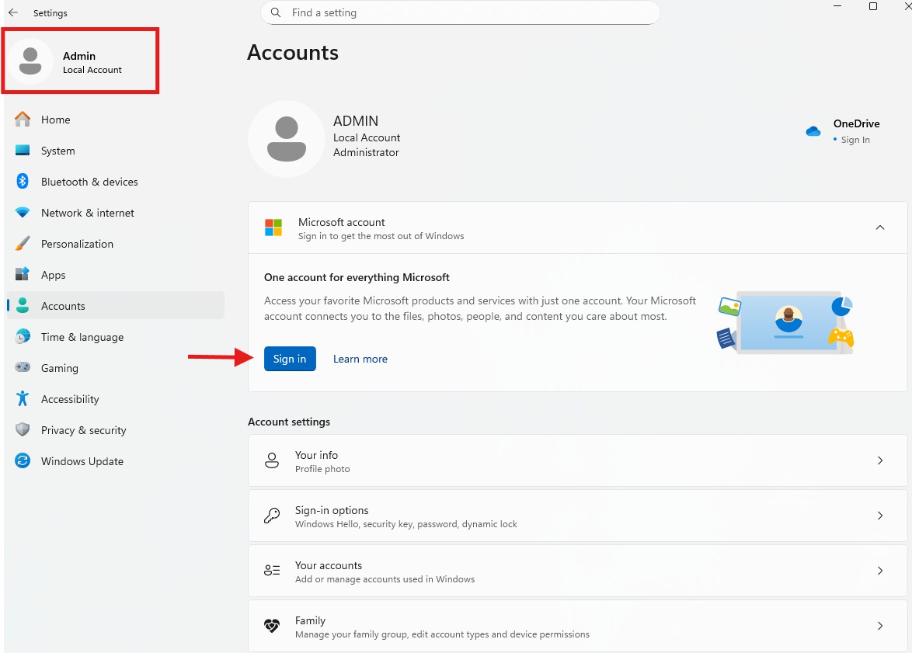
Task: Click the Personalization paintbrush icon
Action: (23, 244)
